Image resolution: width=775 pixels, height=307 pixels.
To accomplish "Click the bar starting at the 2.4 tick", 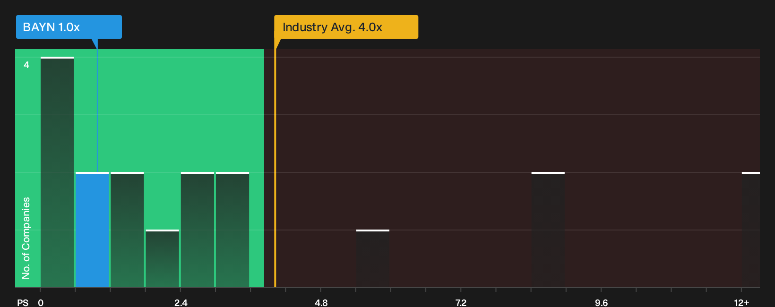I will coord(198,230).
